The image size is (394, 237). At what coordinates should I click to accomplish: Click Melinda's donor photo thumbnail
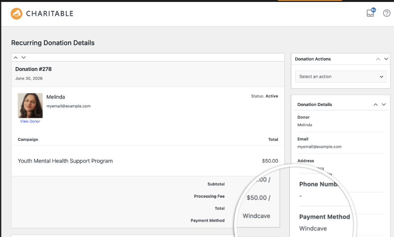click(30, 105)
